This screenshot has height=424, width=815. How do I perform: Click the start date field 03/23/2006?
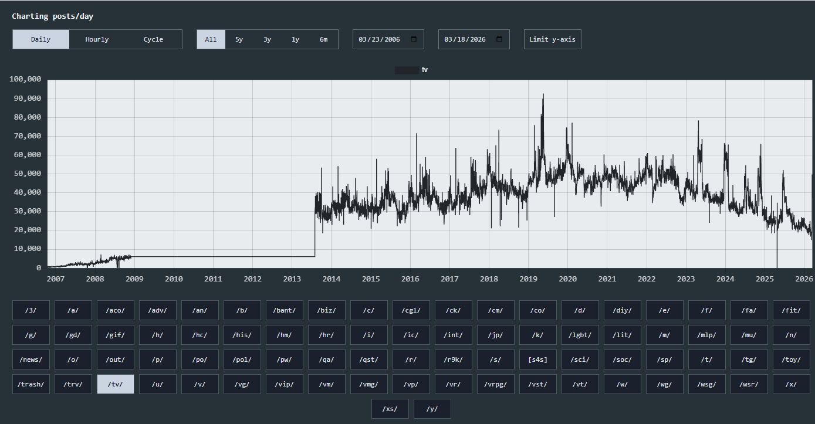pyautogui.click(x=388, y=39)
